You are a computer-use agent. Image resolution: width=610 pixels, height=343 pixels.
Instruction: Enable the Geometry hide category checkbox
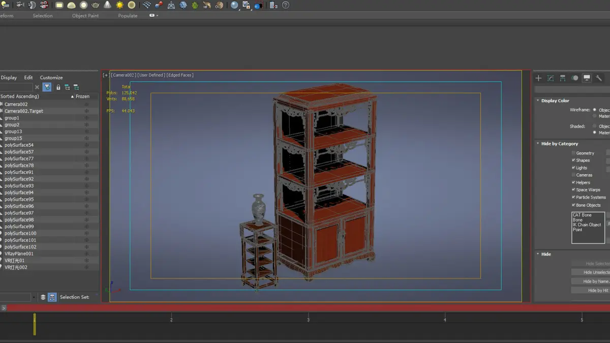pyautogui.click(x=573, y=153)
